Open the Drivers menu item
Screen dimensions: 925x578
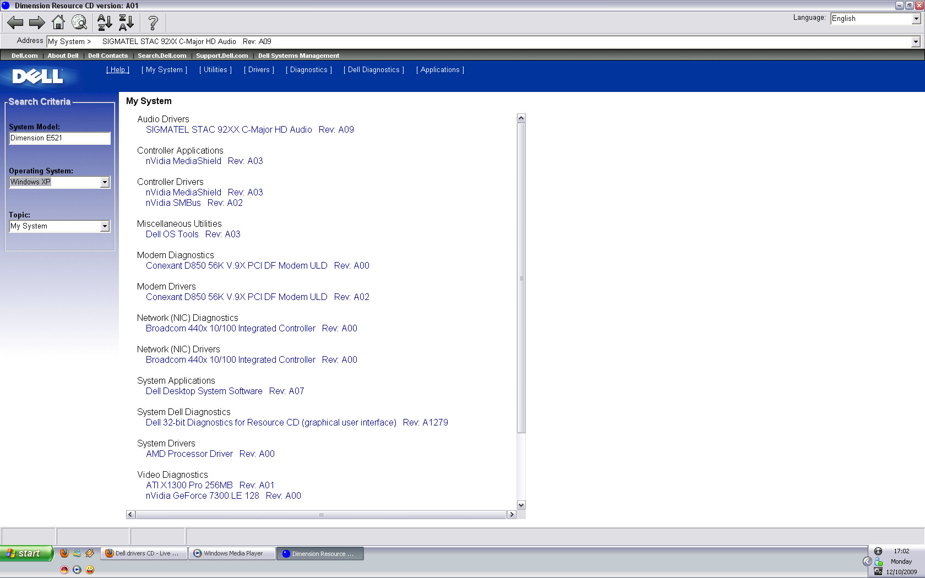tap(259, 70)
